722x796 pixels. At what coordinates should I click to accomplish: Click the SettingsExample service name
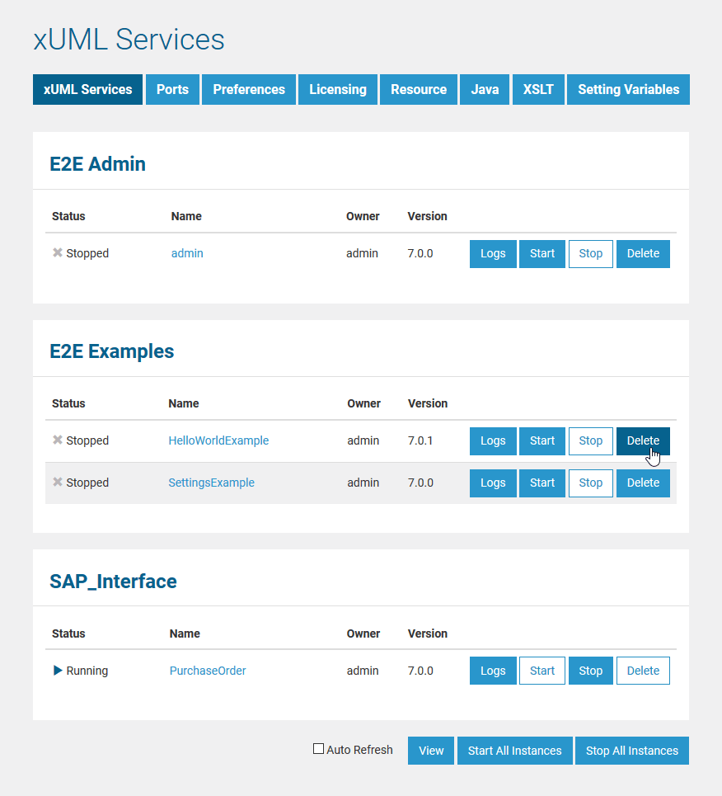click(211, 483)
